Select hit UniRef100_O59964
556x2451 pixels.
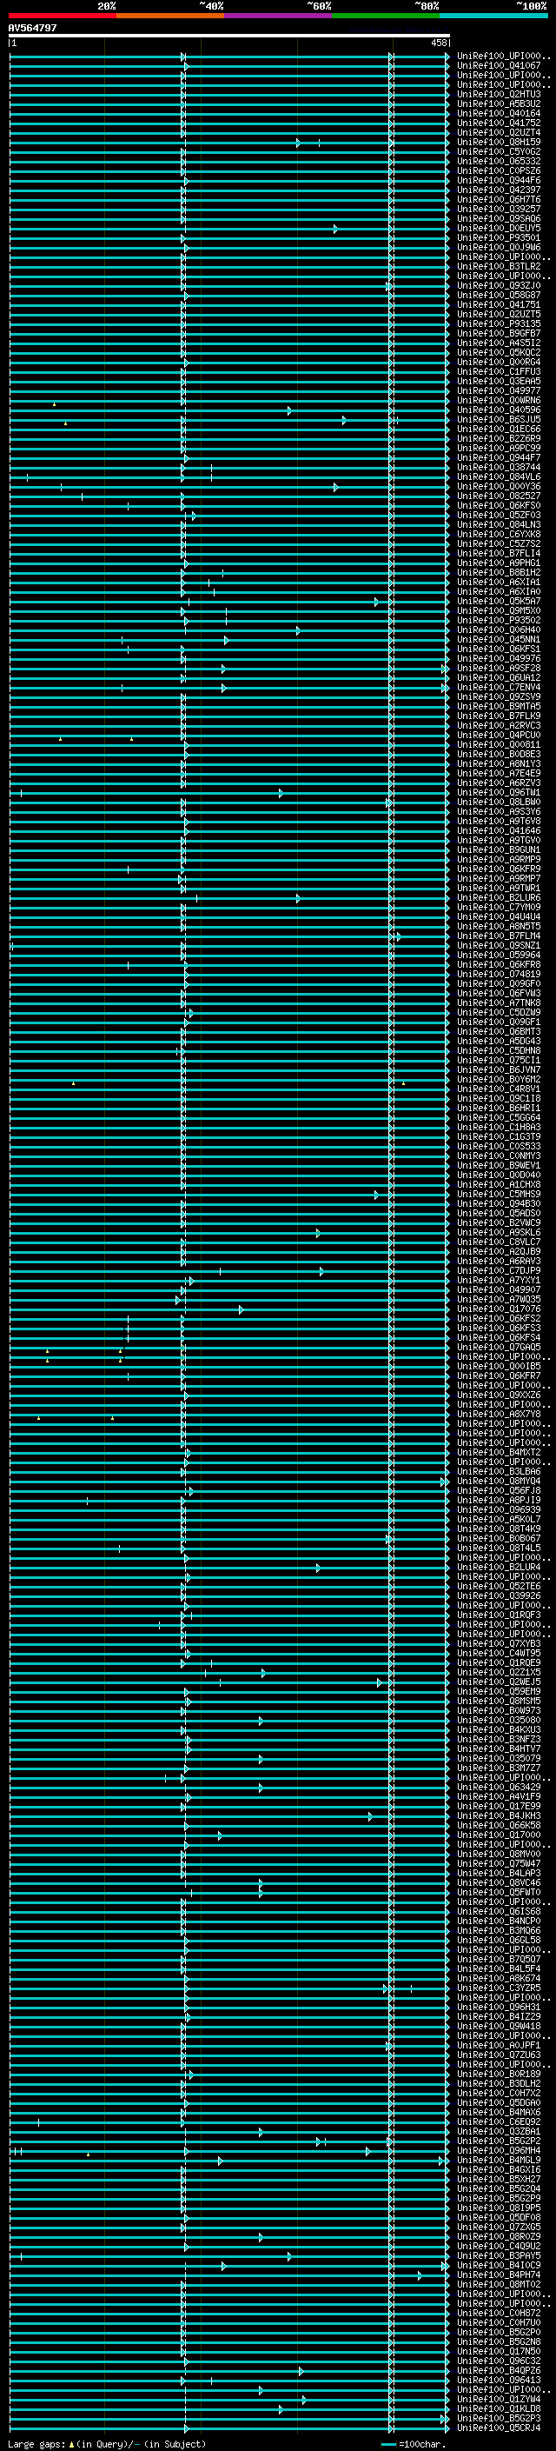point(499,955)
